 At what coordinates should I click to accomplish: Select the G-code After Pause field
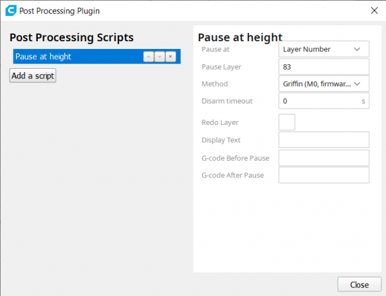324,175
